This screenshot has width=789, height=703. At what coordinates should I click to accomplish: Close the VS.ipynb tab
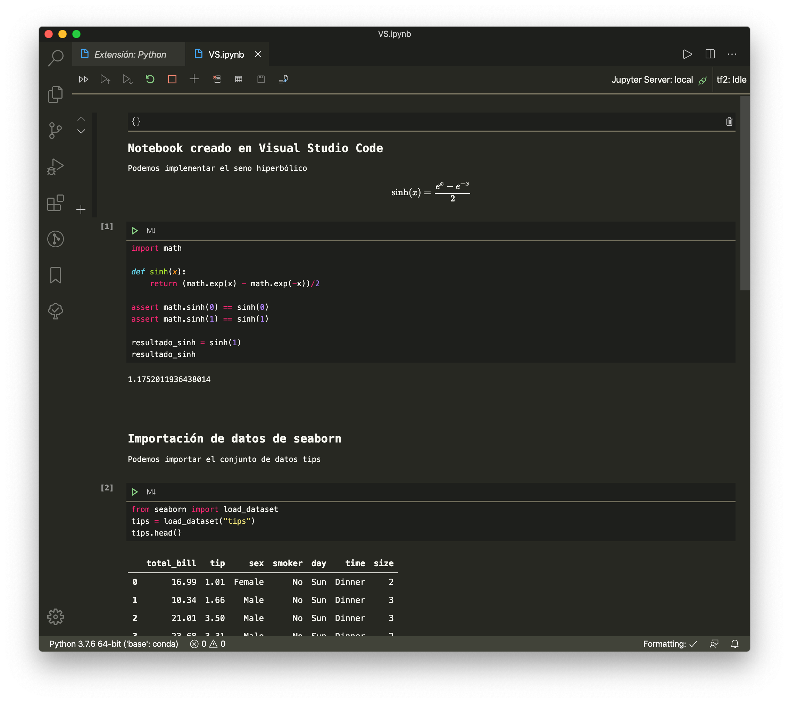point(258,55)
